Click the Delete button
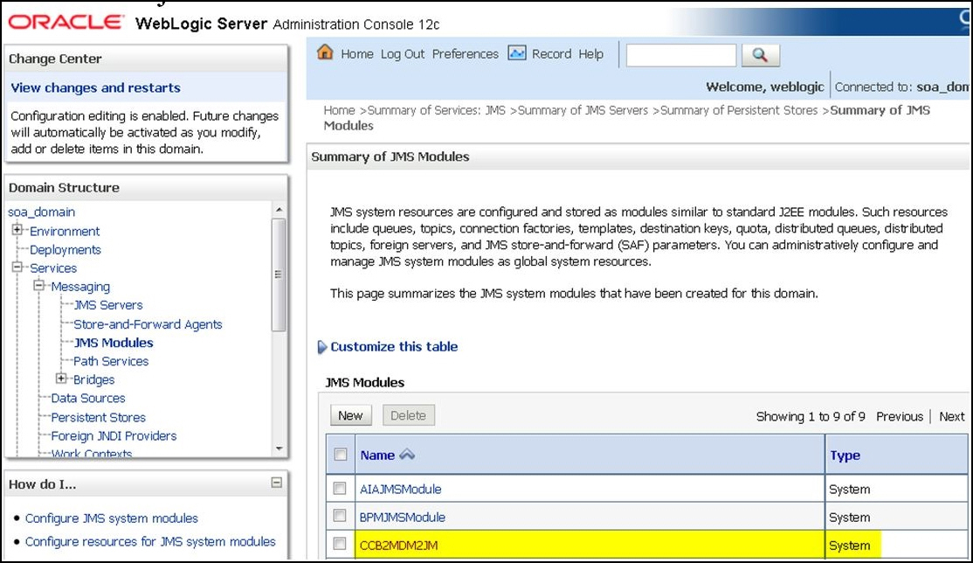973x563 pixels. pyautogui.click(x=408, y=415)
